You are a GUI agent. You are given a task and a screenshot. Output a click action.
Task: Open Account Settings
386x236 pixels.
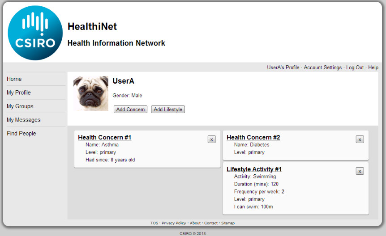pos(322,67)
